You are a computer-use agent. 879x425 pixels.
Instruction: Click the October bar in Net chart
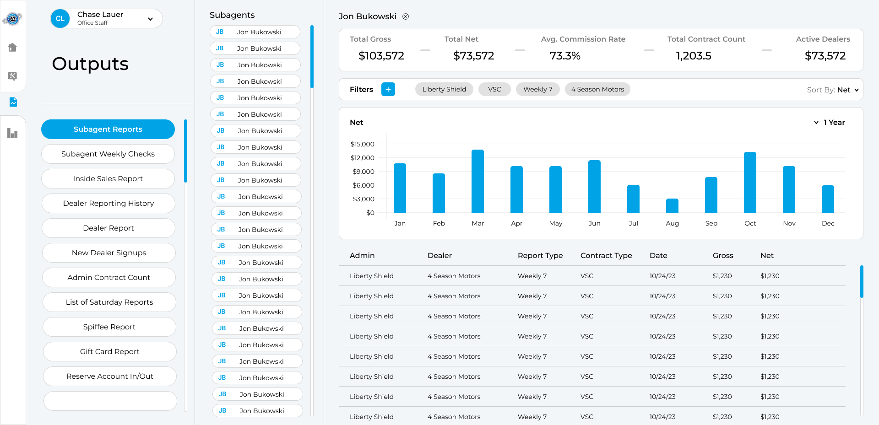[x=750, y=183]
